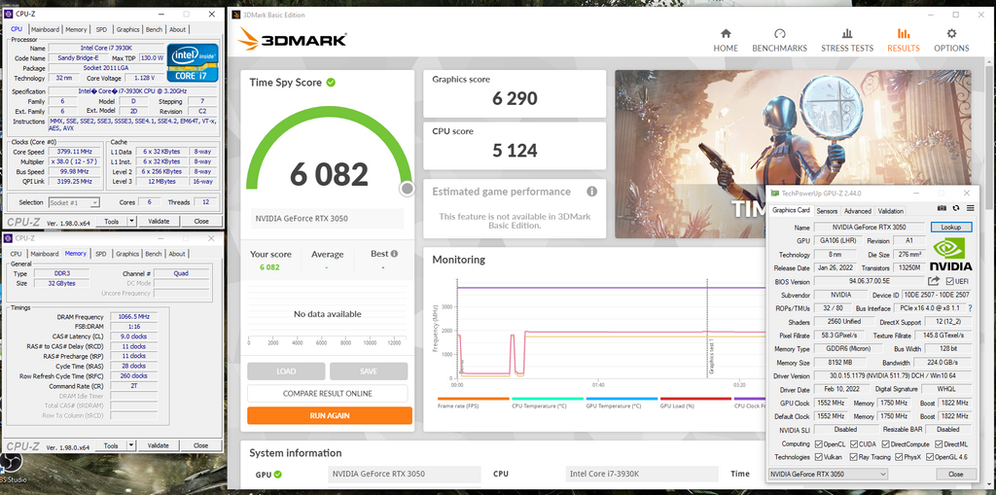Click the Bus Interface question mark icon
996x495 pixels.
970,308
